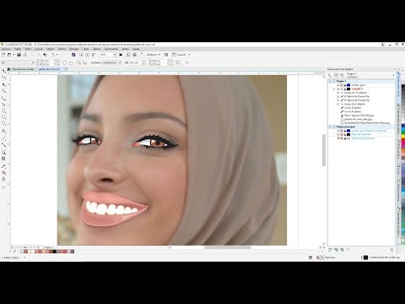
Task: Collapse the Camada 1 layer node
Action: click(334, 89)
